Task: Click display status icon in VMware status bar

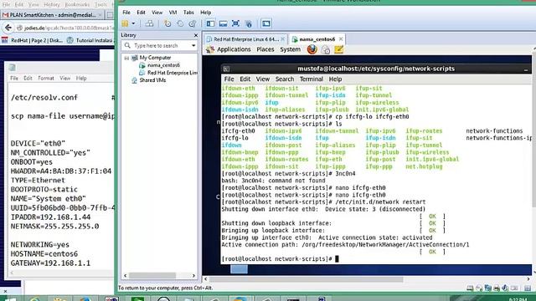Action: (514, 288)
